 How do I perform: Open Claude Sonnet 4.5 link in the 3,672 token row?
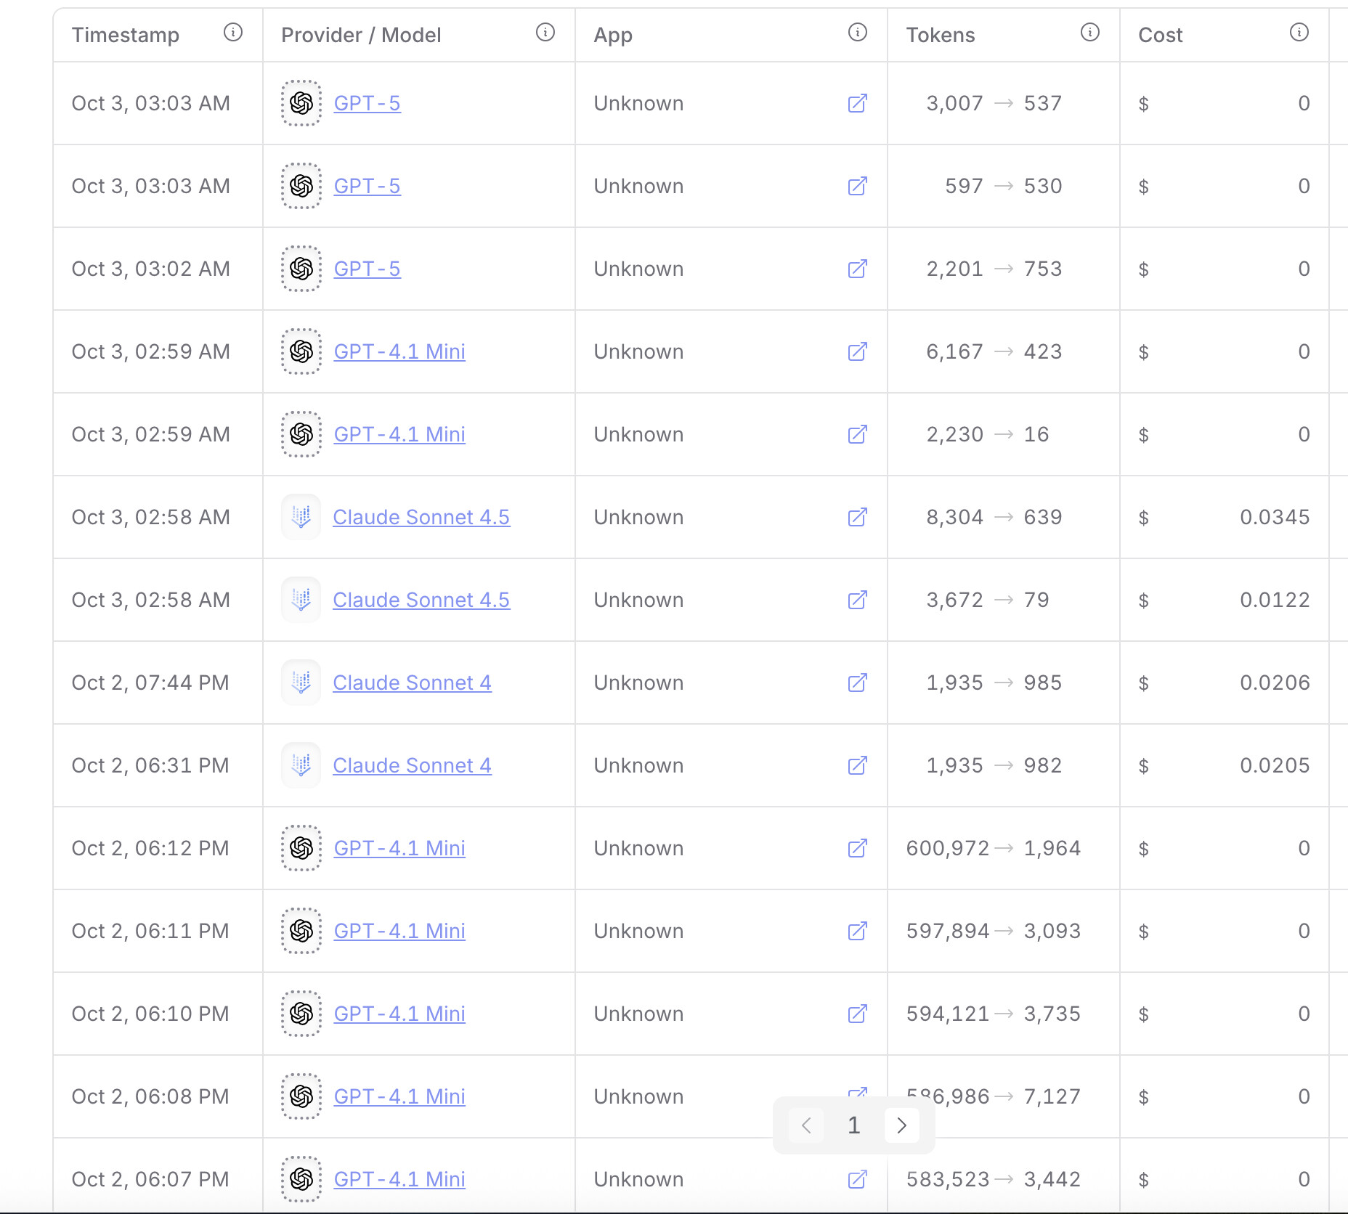421,600
